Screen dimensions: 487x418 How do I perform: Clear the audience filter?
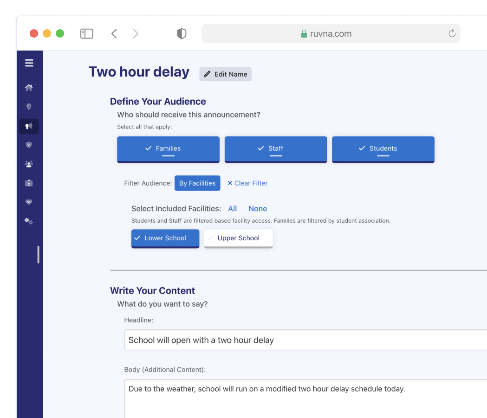click(247, 183)
